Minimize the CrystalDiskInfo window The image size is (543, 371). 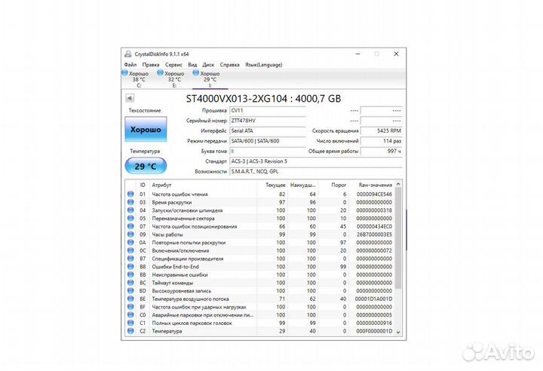click(357, 54)
